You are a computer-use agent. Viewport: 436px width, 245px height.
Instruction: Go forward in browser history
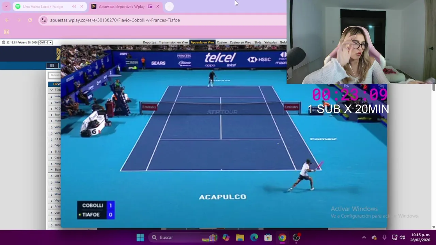[x=19, y=20]
